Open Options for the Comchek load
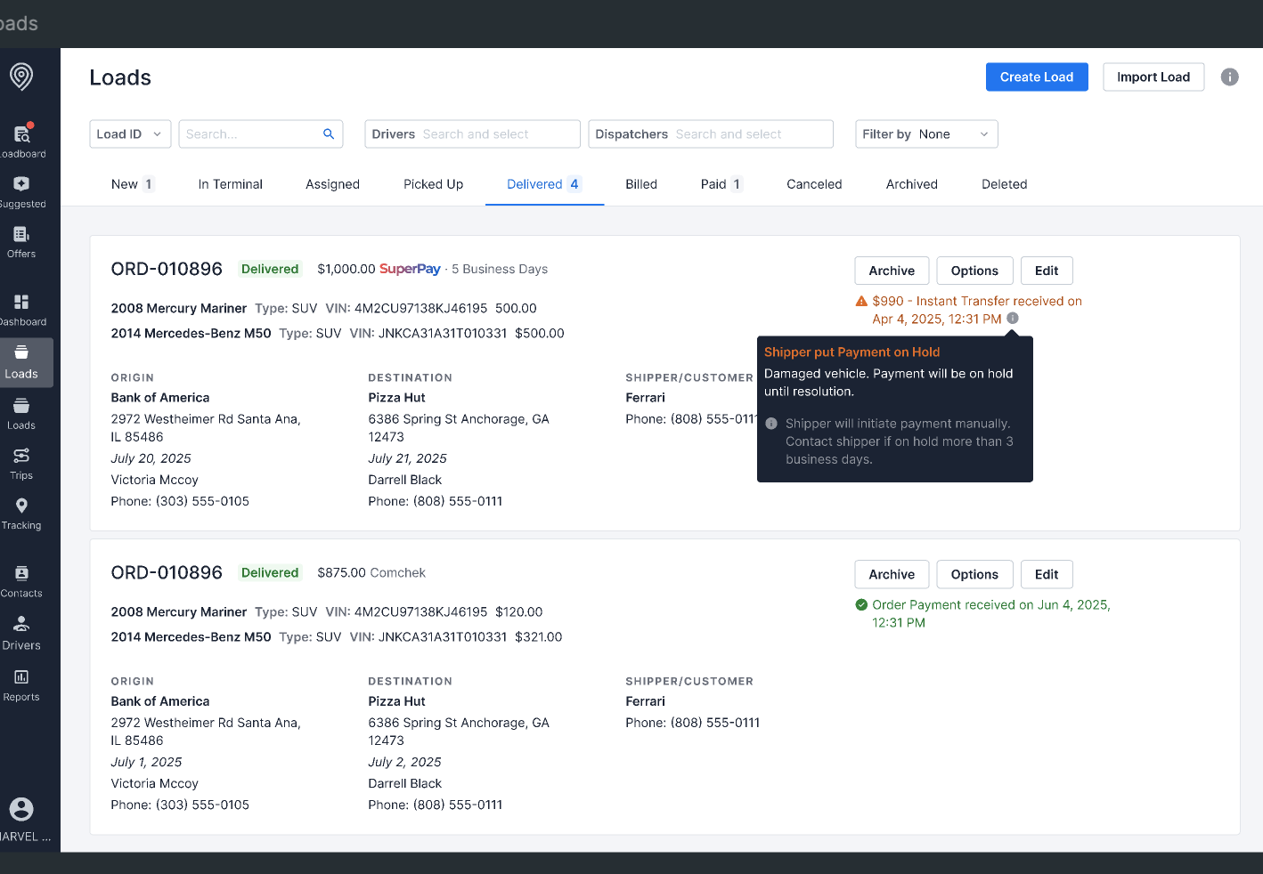The image size is (1263, 874). (974, 574)
